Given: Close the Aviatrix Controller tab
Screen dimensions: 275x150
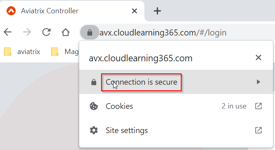Looking at the screenshot, I should click(134, 11).
